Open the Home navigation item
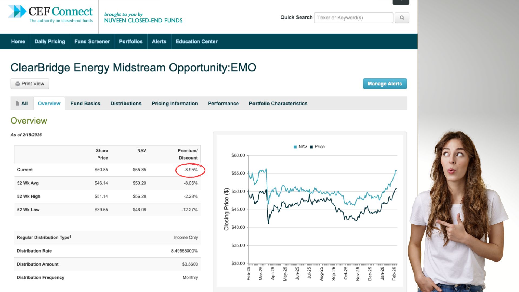 point(18,42)
